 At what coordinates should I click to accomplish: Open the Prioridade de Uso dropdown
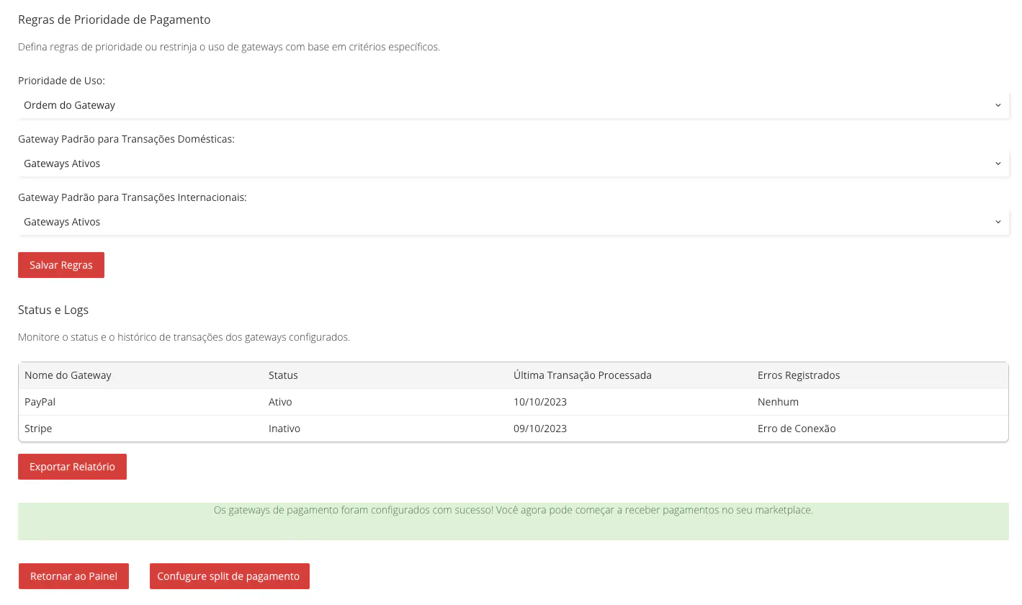pos(513,105)
